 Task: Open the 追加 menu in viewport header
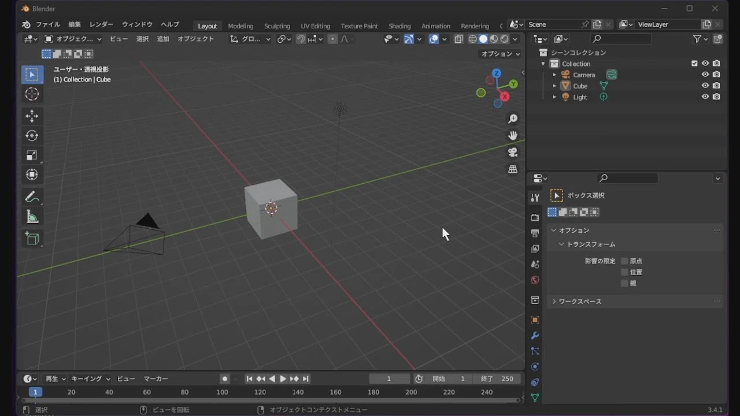point(163,39)
